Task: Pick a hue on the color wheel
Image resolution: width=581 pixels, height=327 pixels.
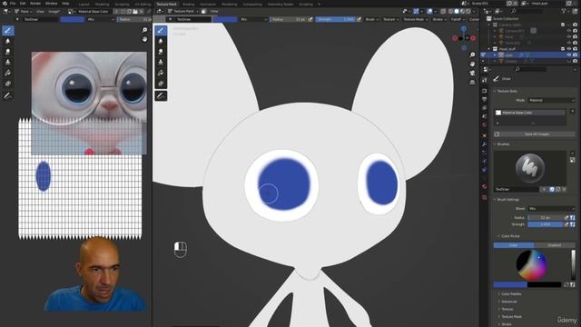Action: [532, 264]
